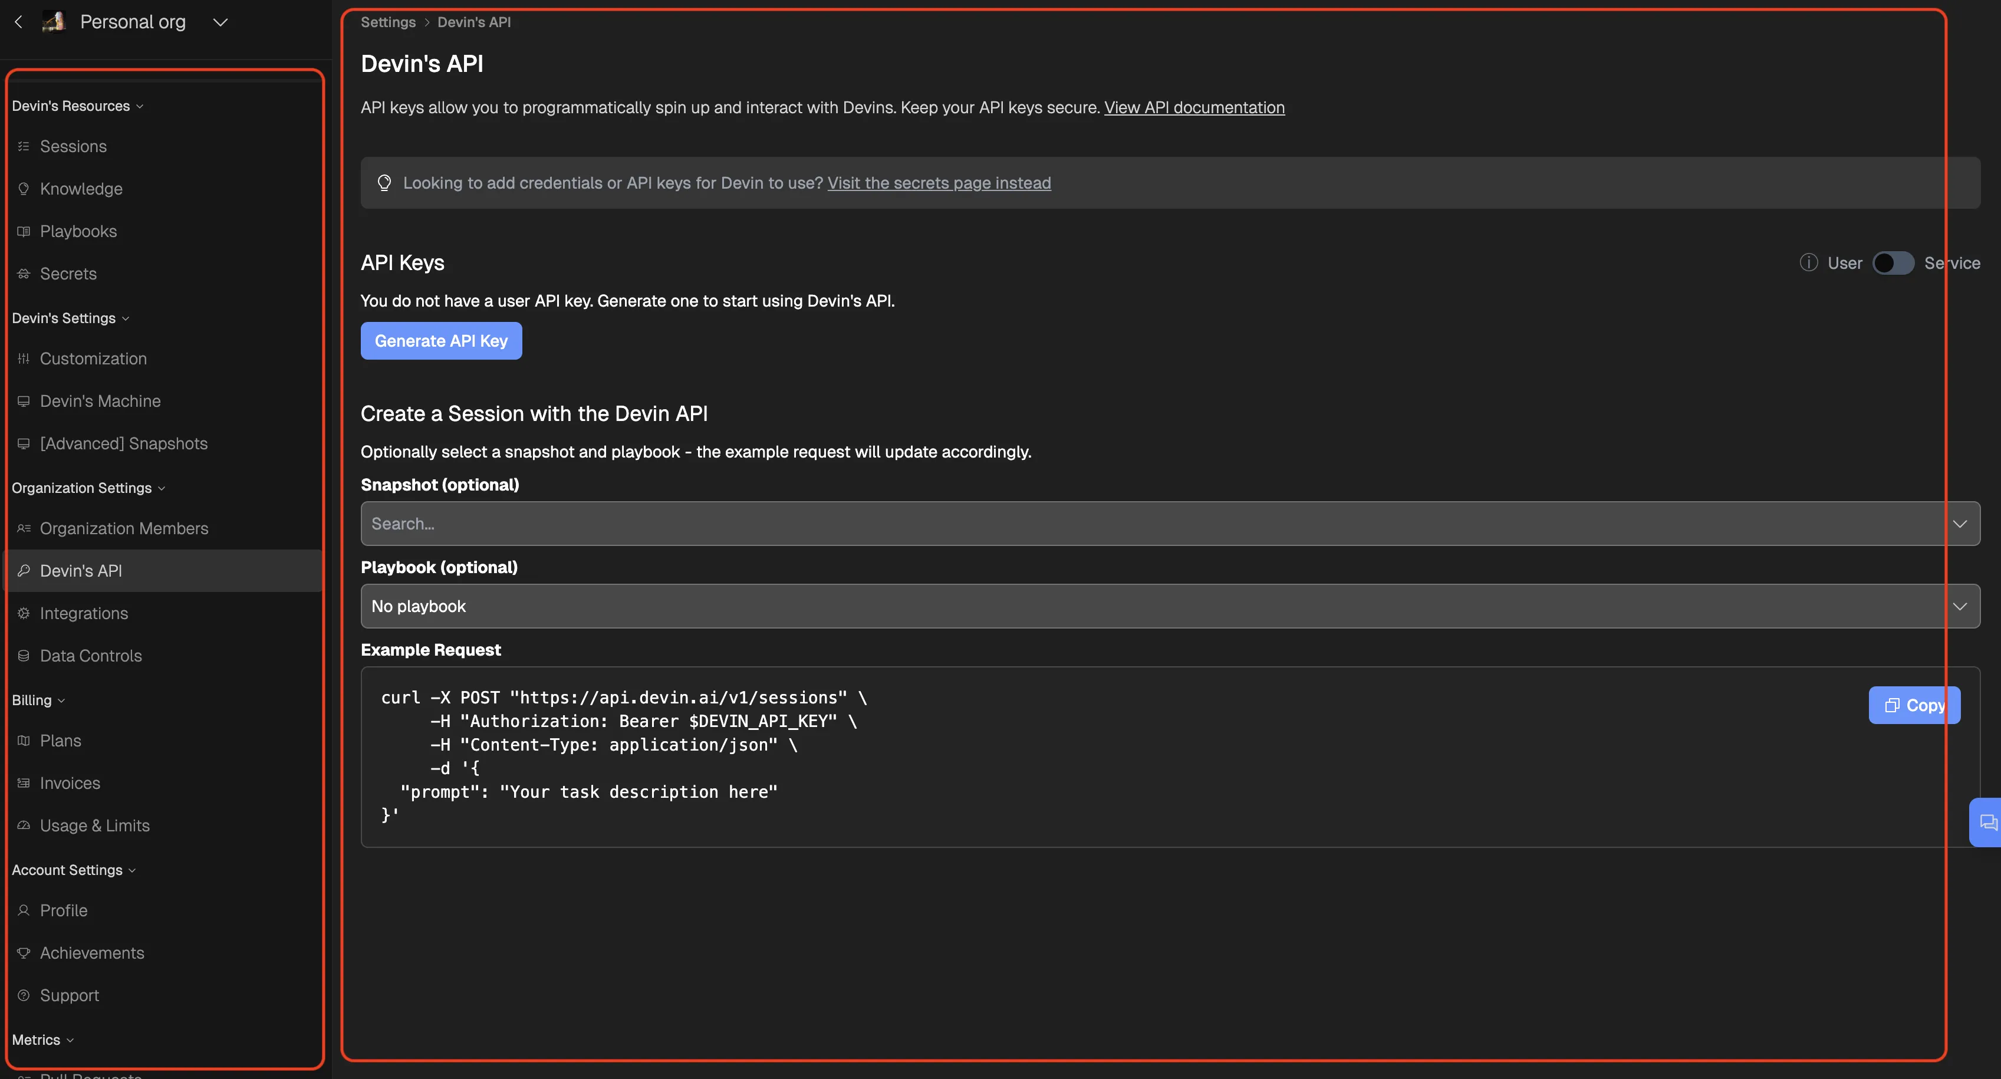
Task: Click the Plans map icon
Action: tap(24, 741)
